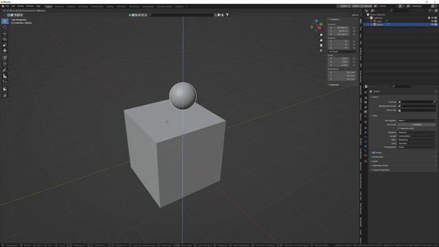Open the Length units dropdown
This screenshot has width=439, height=247.
tap(417, 136)
